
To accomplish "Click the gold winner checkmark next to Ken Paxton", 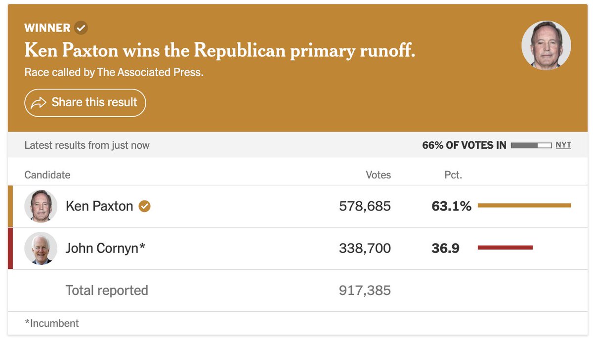I will tap(144, 206).
